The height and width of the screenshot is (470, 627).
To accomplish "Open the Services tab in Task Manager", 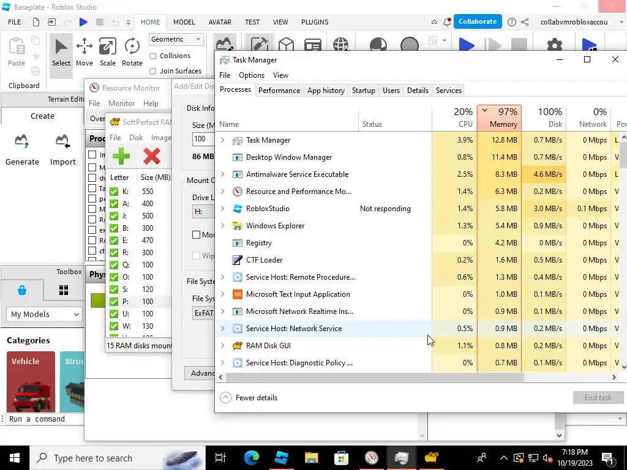I will (x=449, y=91).
